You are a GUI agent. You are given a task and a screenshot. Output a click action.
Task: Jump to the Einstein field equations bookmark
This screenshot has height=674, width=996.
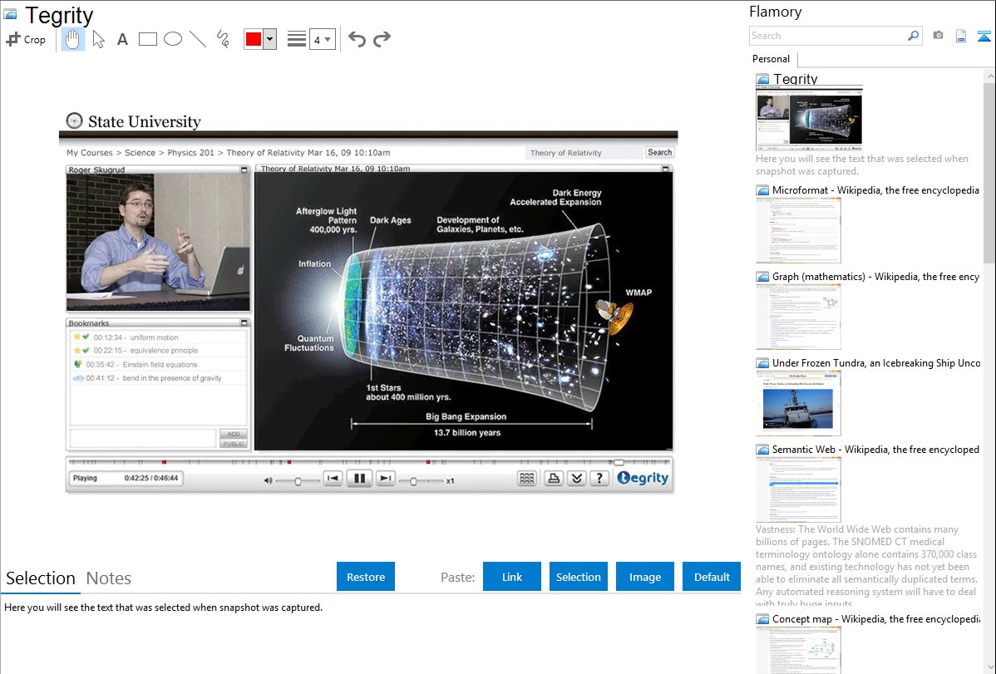[x=157, y=365]
